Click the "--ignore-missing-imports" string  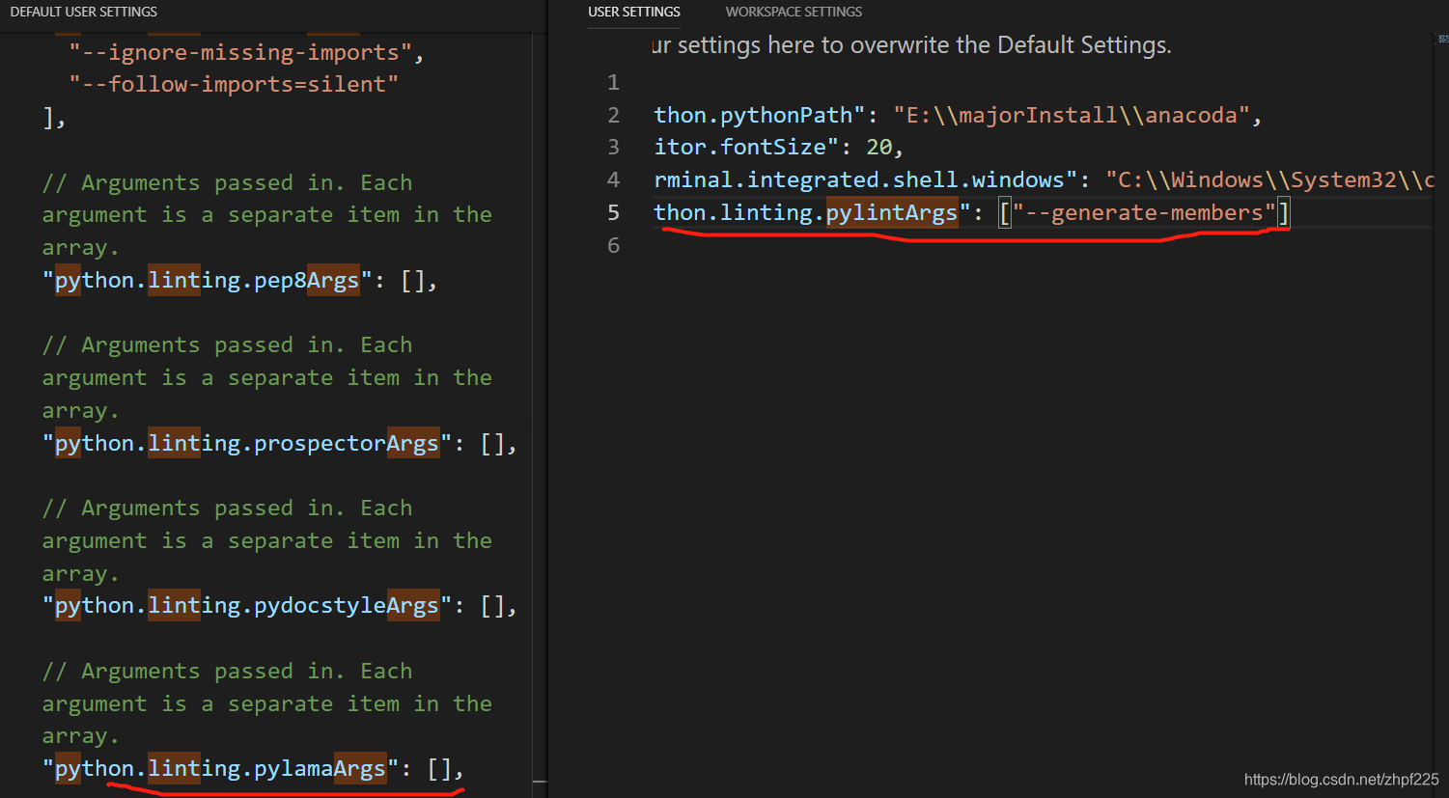[x=240, y=52]
